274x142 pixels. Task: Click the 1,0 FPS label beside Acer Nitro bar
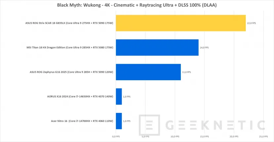pos(127,121)
